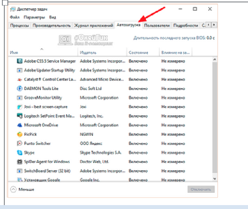Click Включено status in the PicPick row
248x209 pixels.
(x=138, y=134)
